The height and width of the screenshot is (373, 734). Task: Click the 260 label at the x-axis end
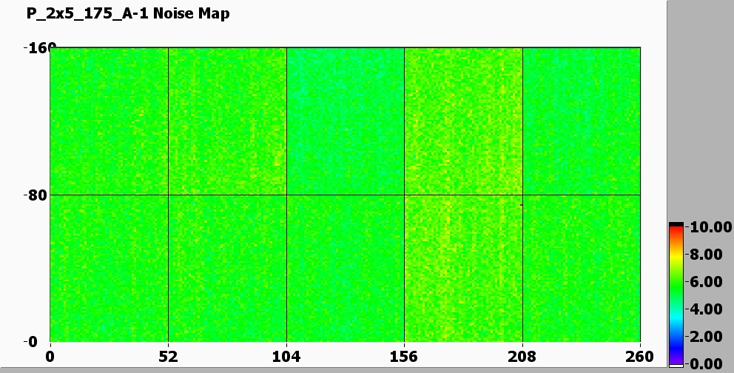pos(640,357)
